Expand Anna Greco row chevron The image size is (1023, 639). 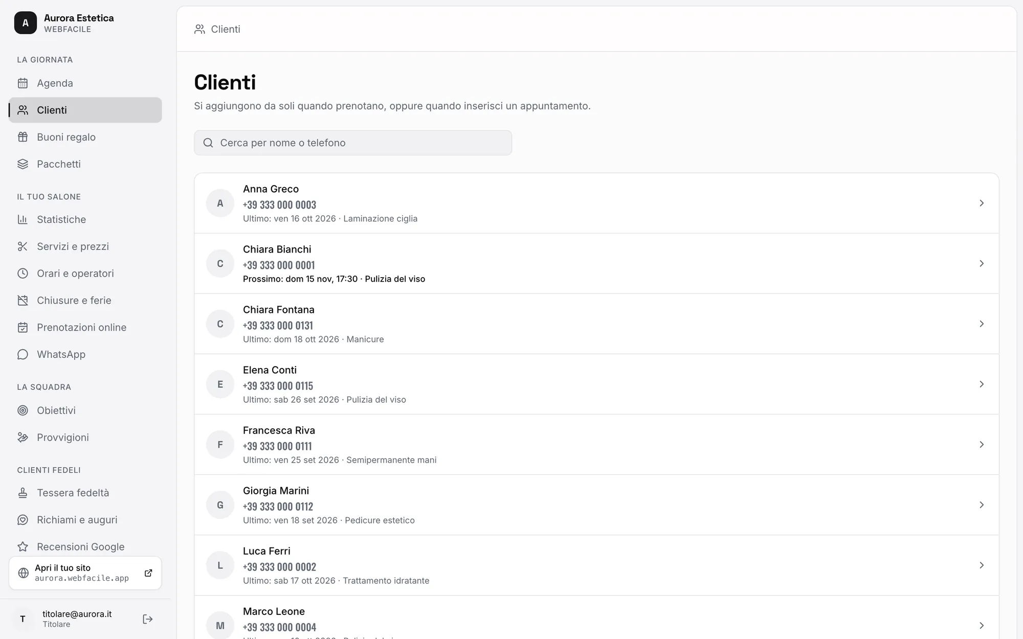tap(982, 203)
